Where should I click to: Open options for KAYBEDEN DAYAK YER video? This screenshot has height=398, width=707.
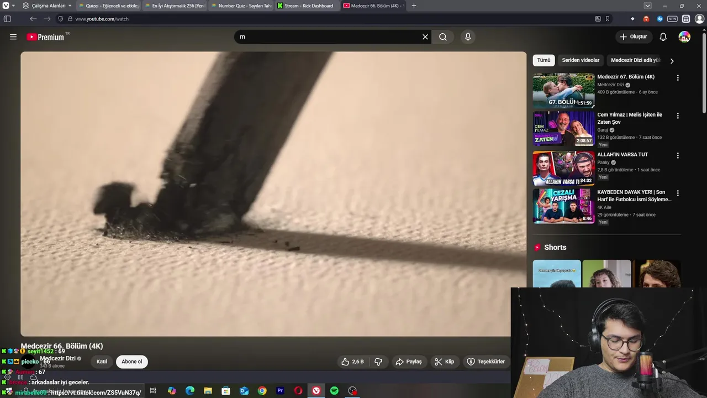pos(678,193)
